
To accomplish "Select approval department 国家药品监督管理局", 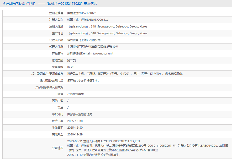I will (x=80, y=114).
